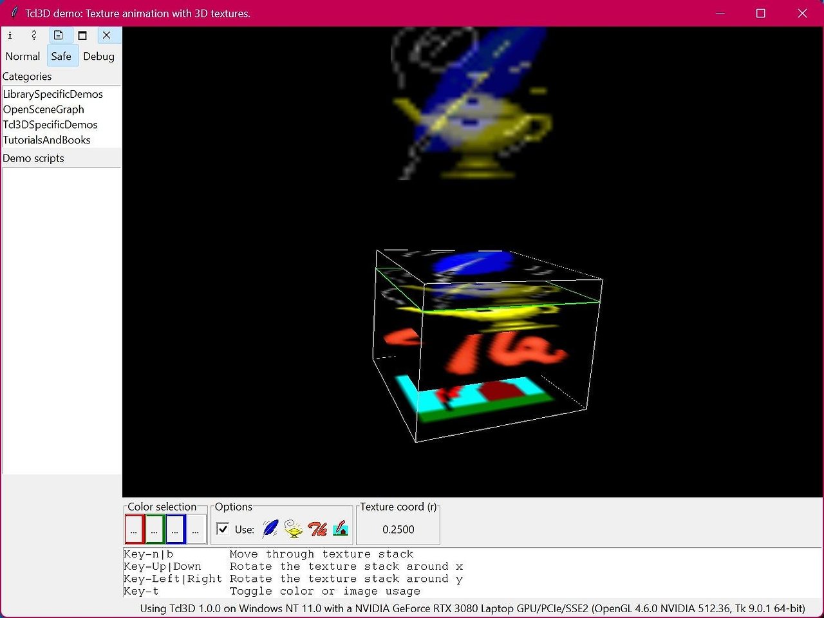Select Safe mode
This screenshot has height=618, width=824.
point(61,56)
